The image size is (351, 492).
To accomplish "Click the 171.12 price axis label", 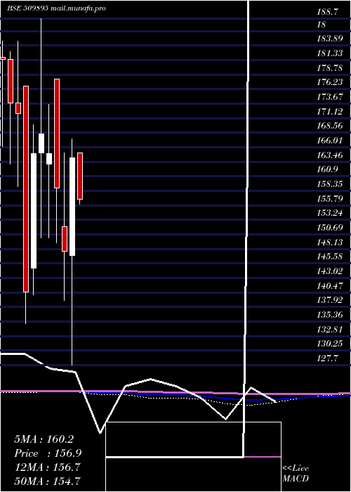I will click(x=330, y=111).
